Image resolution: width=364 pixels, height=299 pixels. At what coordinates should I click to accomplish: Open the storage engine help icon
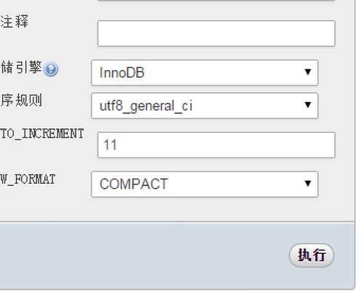click(x=51, y=69)
